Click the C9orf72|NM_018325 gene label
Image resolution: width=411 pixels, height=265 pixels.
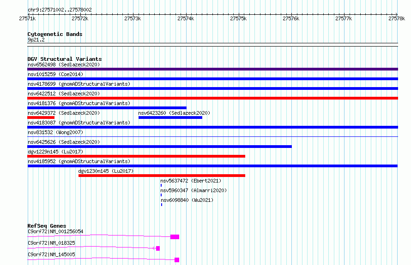51,243
